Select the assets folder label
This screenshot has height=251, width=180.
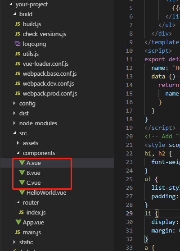31,143
